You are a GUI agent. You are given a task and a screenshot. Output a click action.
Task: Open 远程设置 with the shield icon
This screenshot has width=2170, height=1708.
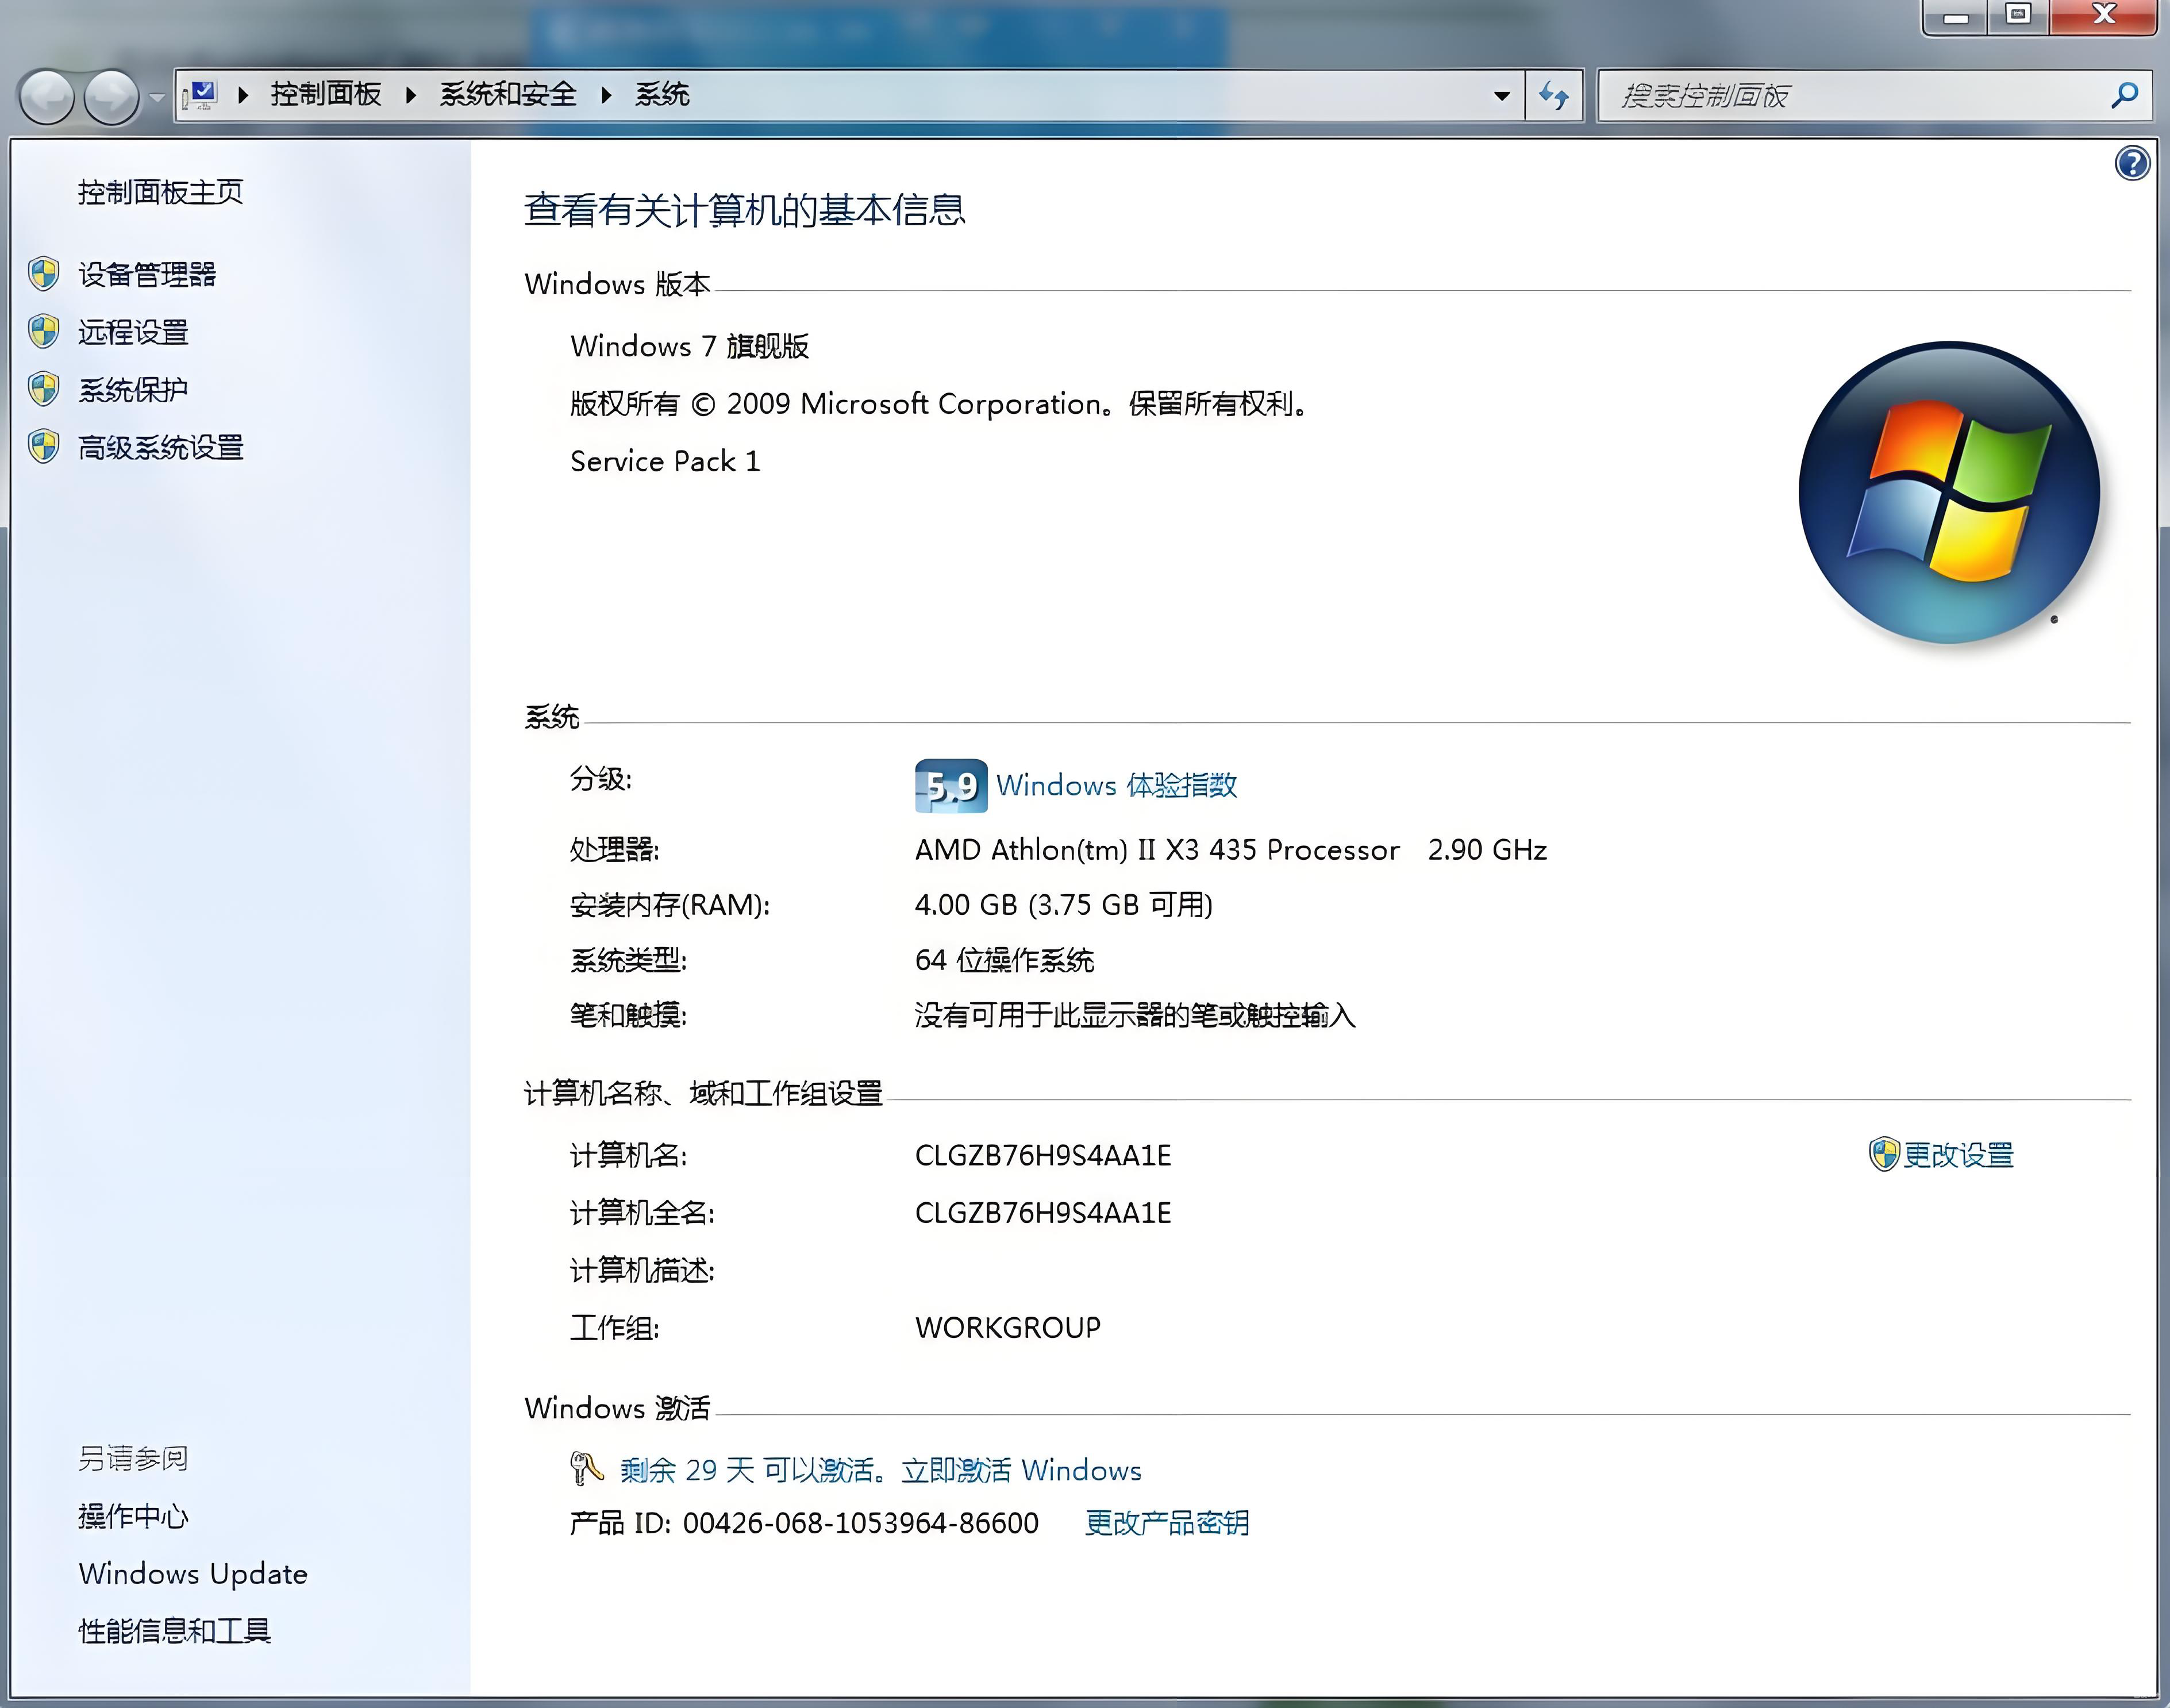coord(44,331)
